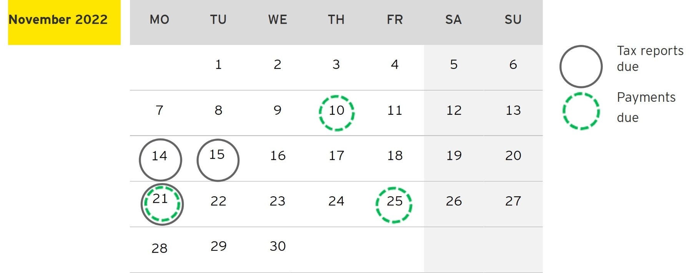The height and width of the screenshot is (273, 692).
Task: Click the gray Tax reports due legend circle
Action: pyautogui.click(x=581, y=66)
